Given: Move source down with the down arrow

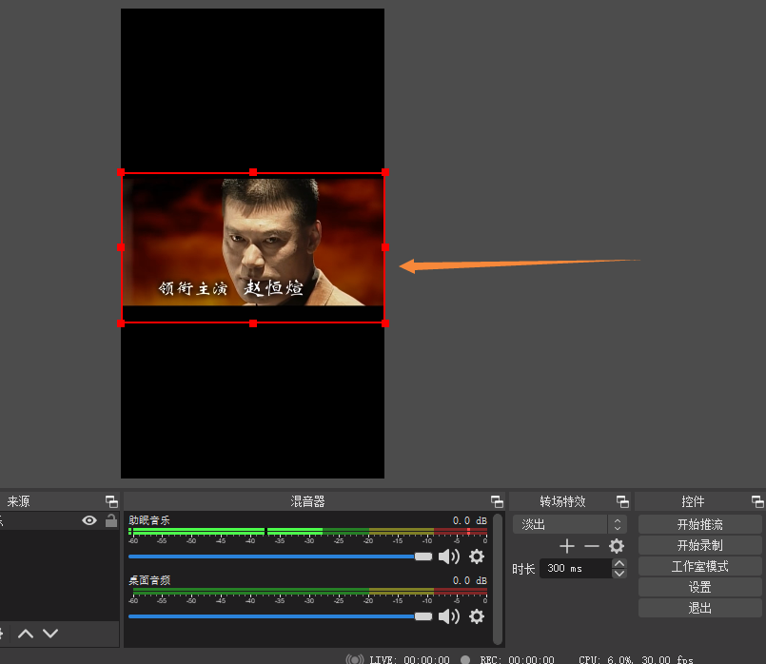Looking at the screenshot, I should click(x=50, y=634).
